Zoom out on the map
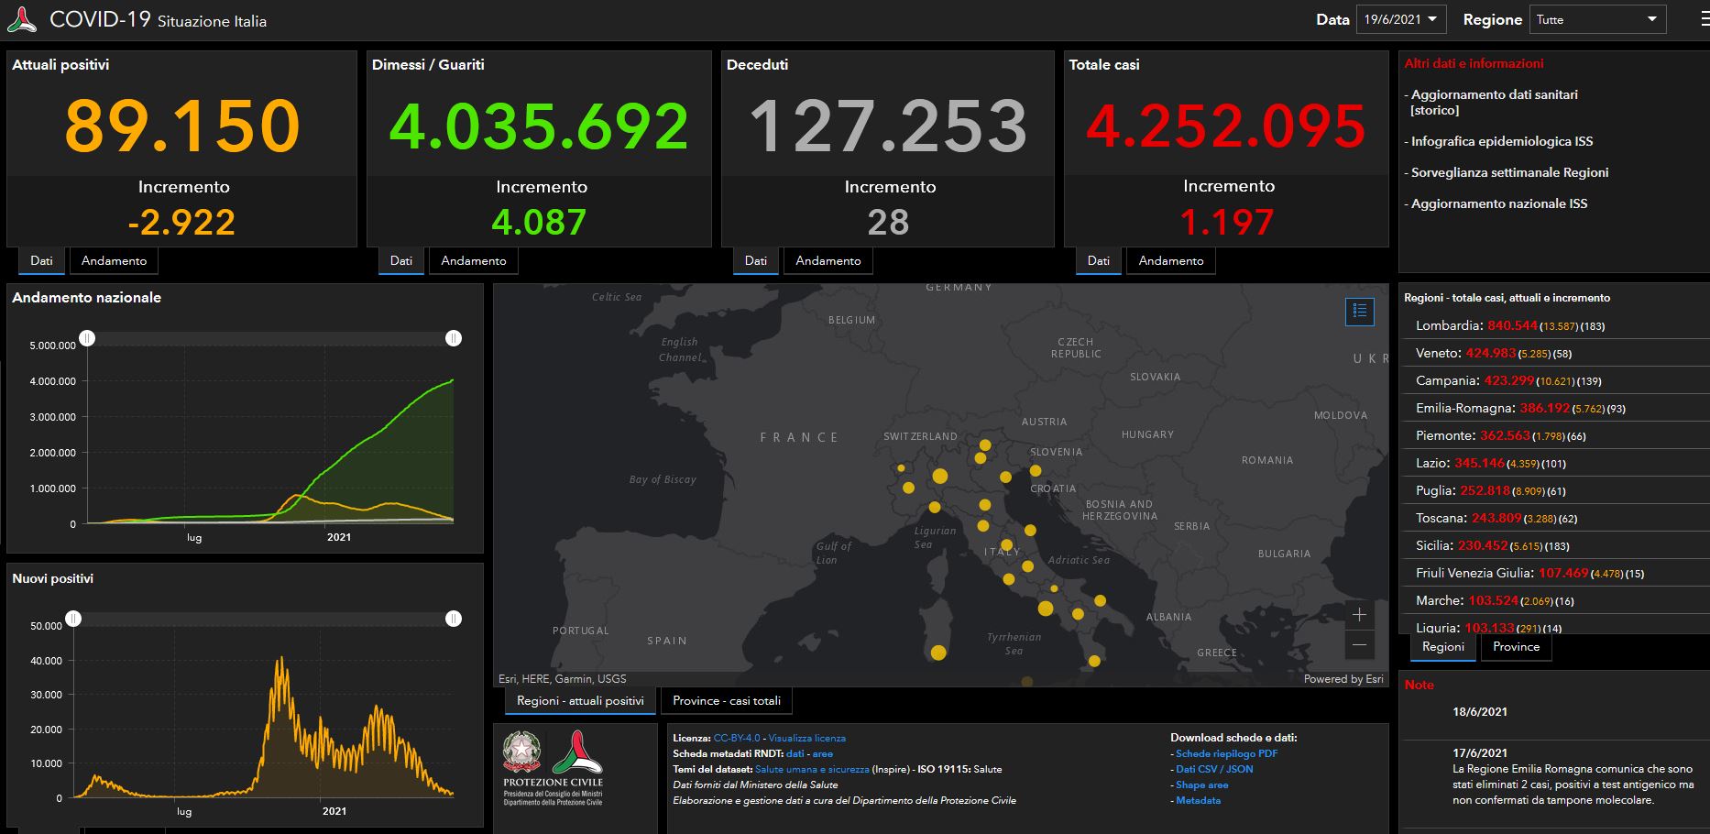1710x834 pixels. 1359,645
